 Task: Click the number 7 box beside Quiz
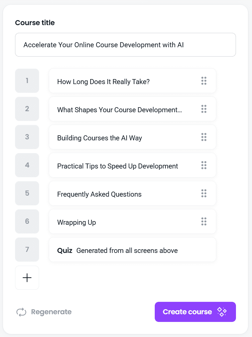(27, 250)
